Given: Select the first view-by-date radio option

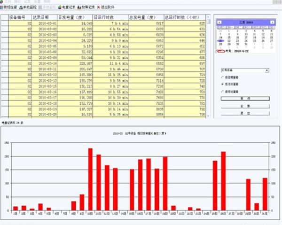Looking at the screenshot, I should pyautogui.click(x=223, y=78).
